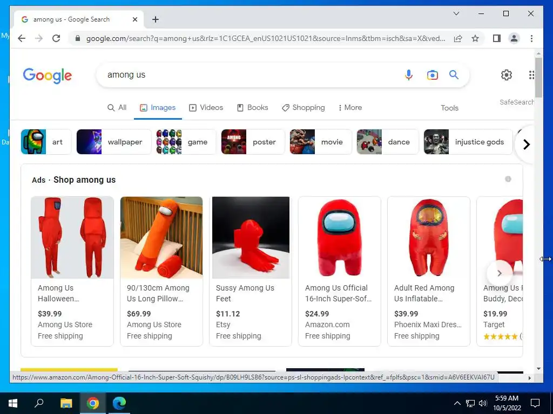Open the volume control in tray
The height and width of the screenshot is (414, 553).
tap(483, 403)
